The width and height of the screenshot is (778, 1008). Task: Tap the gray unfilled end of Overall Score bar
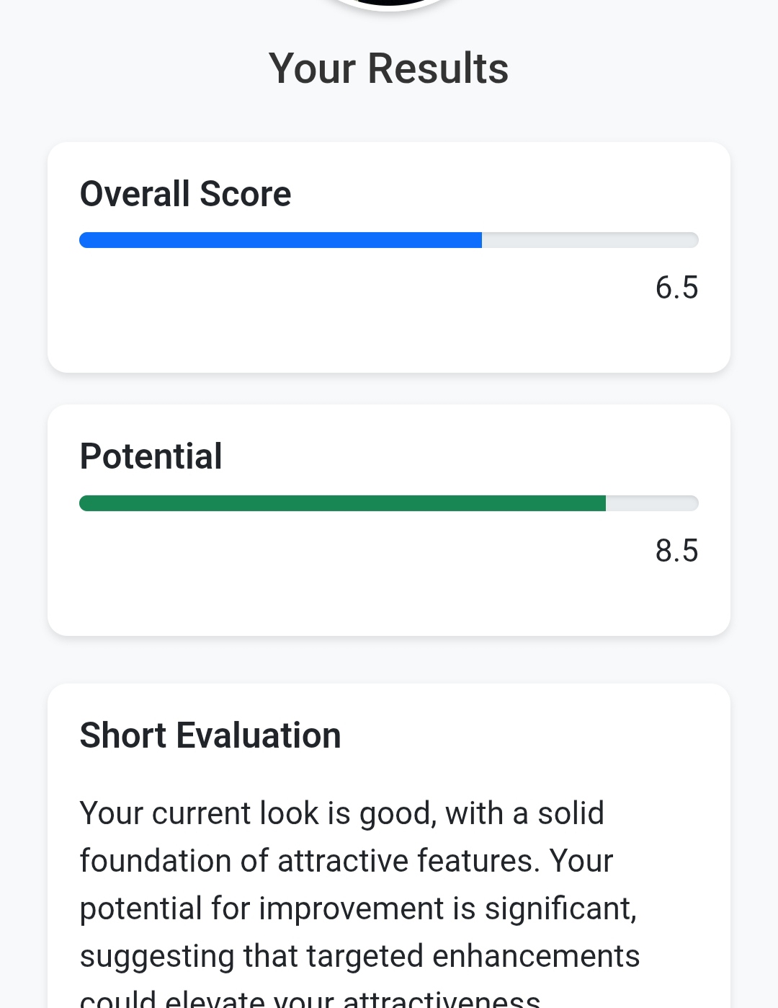coord(589,240)
